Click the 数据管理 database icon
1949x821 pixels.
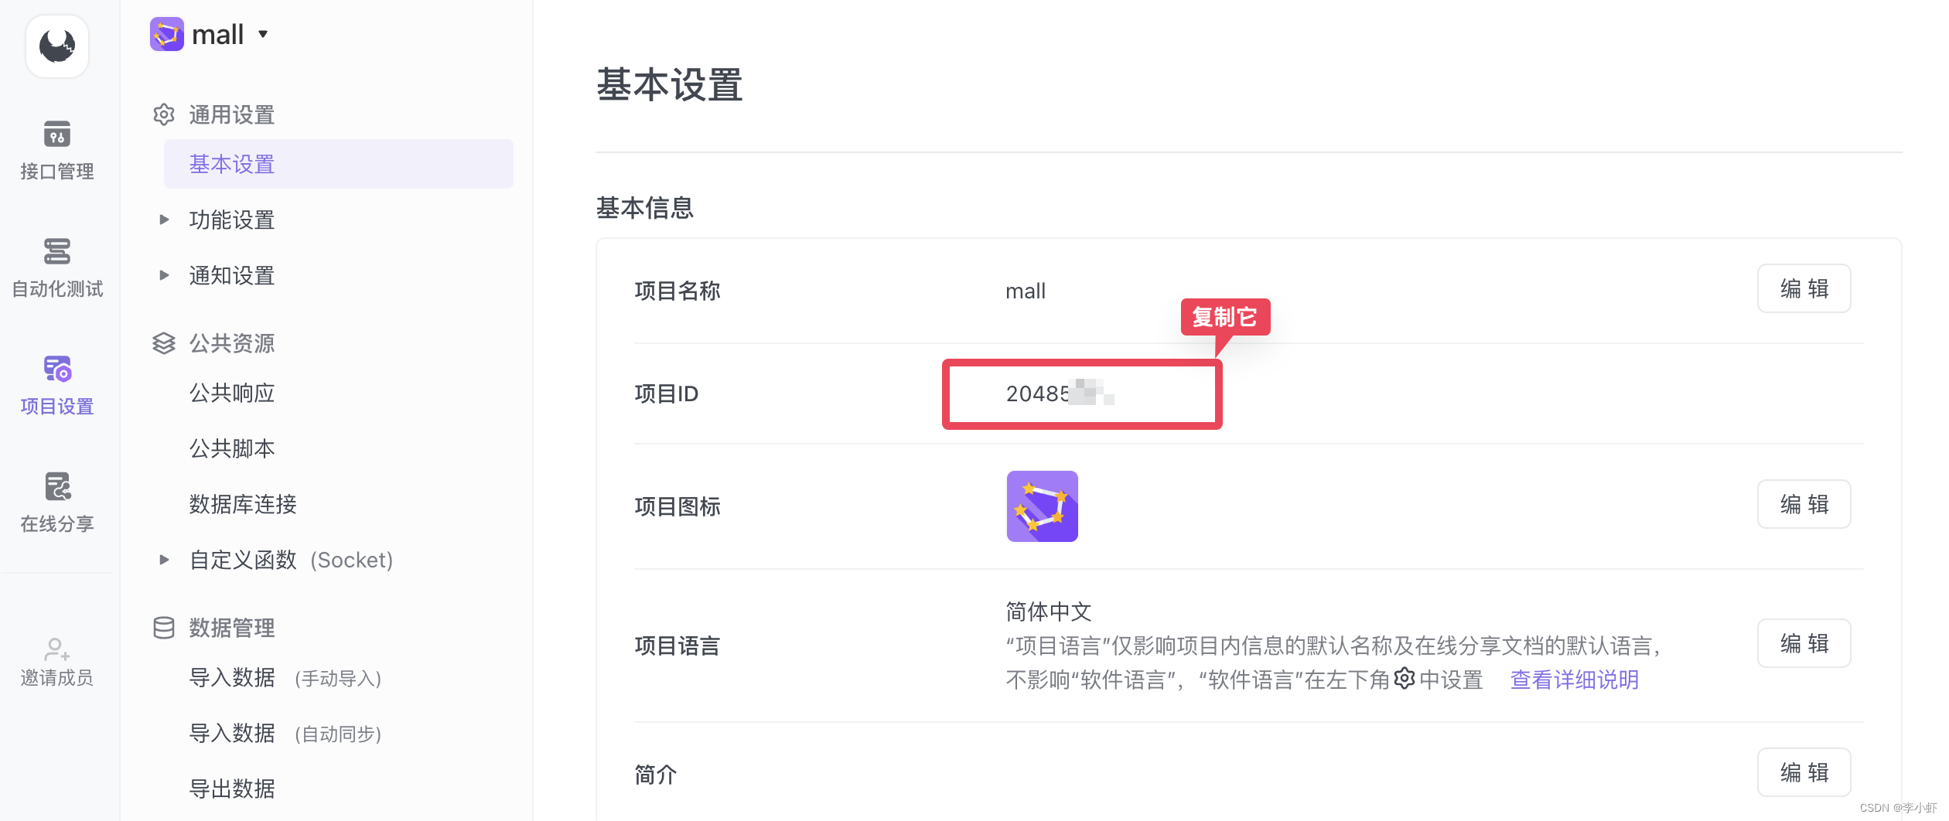[x=164, y=628]
